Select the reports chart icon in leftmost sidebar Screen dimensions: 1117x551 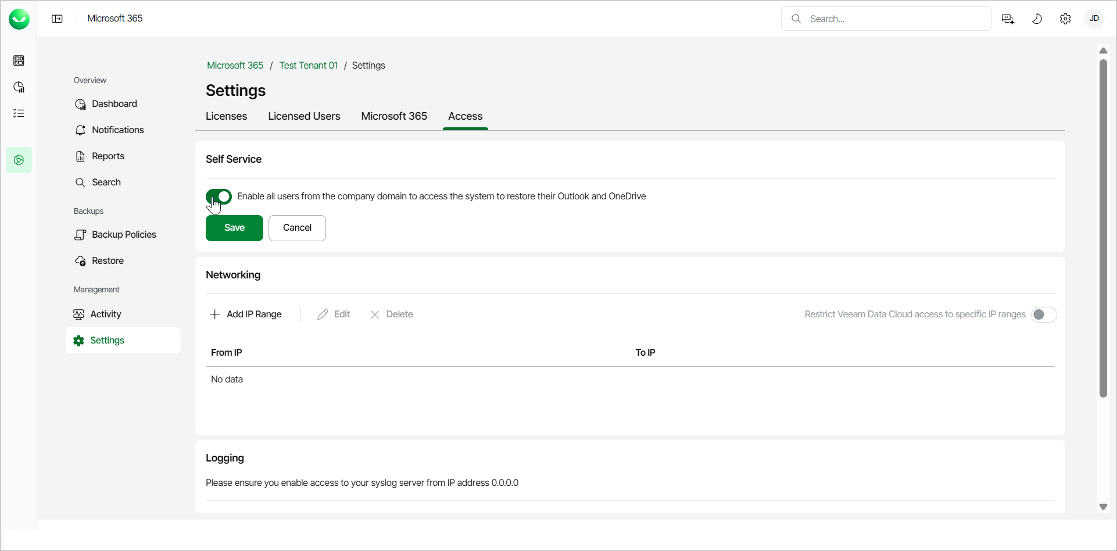click(19, 87)
